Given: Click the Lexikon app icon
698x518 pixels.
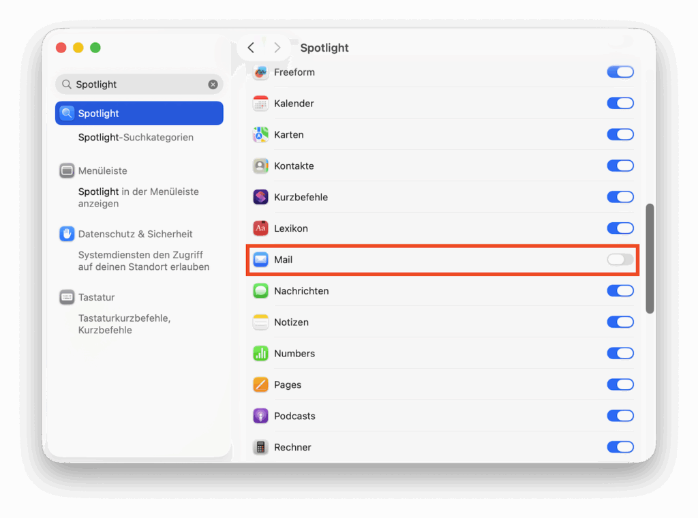Looking at the screenshot, I should [x=260, y=228].
